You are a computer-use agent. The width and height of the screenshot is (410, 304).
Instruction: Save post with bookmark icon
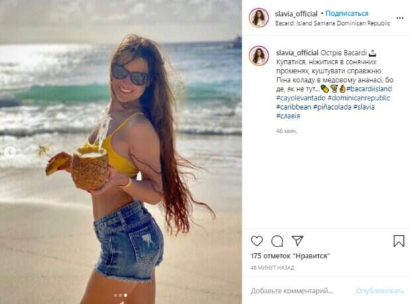click(x=399, y=241)
